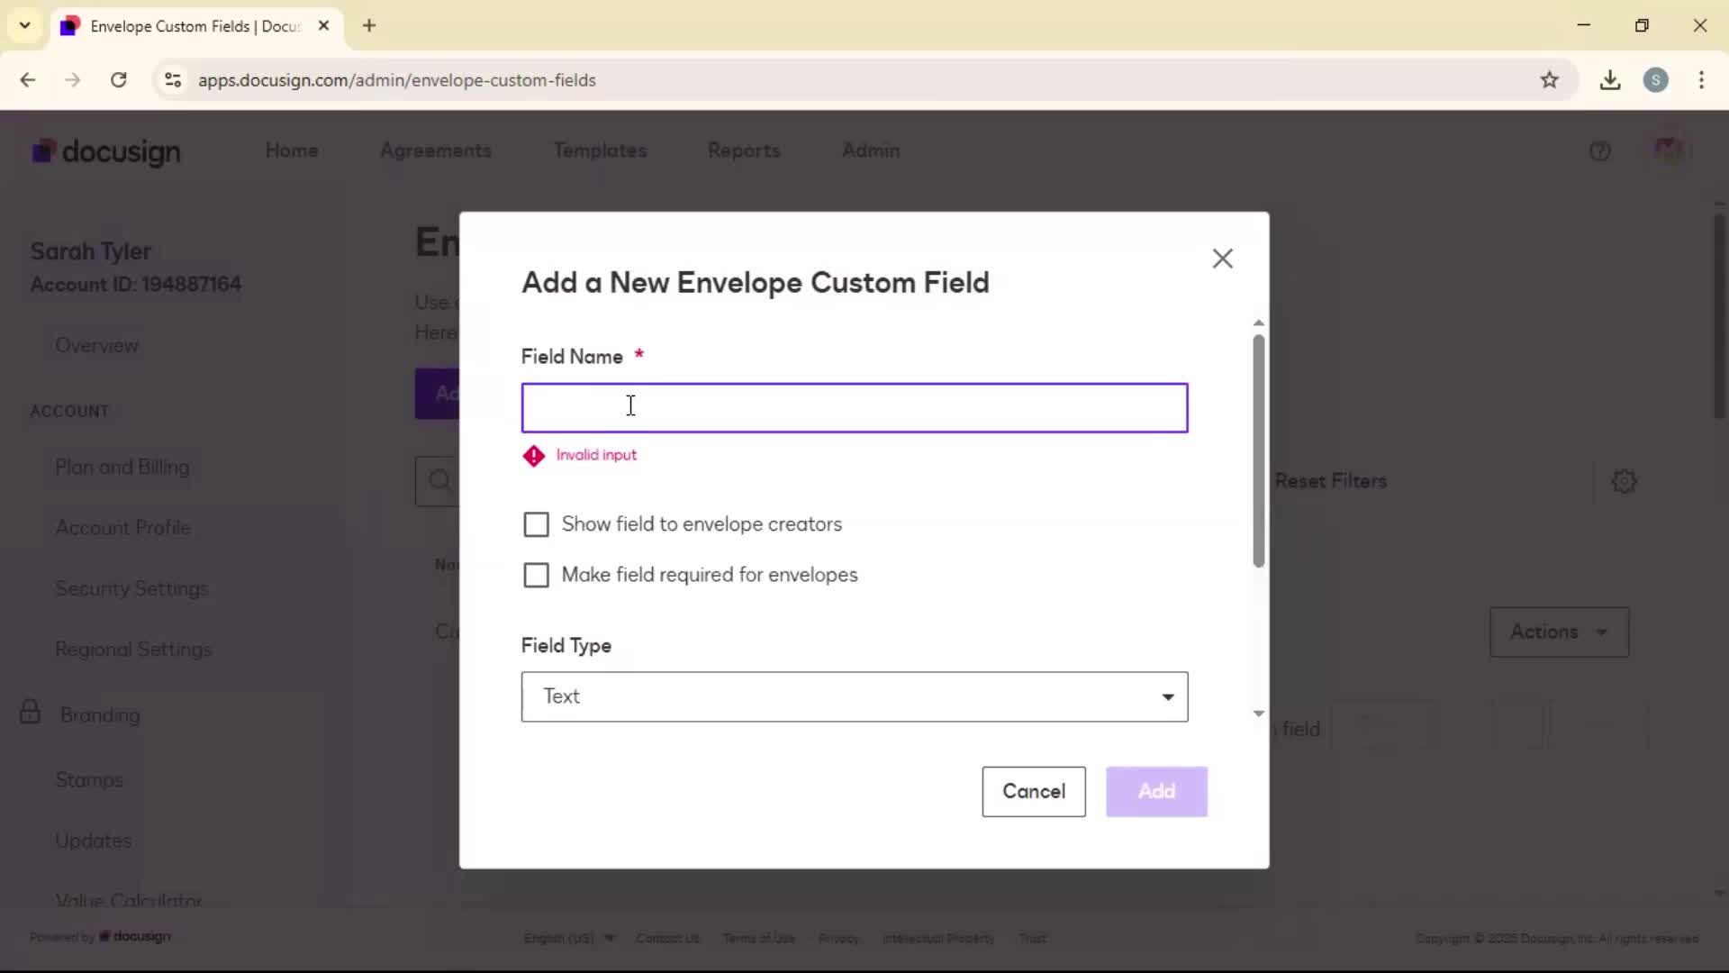Go to Account Profile
Viewport: 1729px width, 973px height.
pos(123,528)
